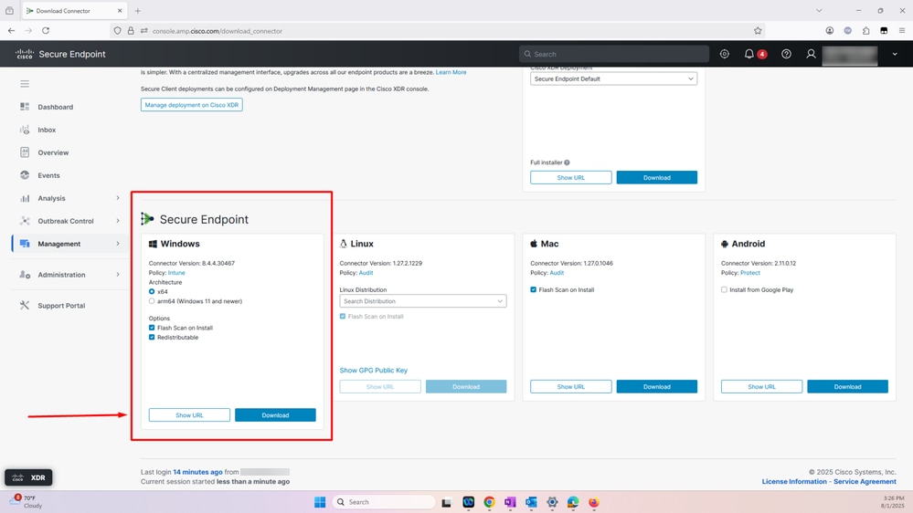The width and height of the screenshot is (913, 513).
Task: Select arm64 architecture radio button
Action: pos(152,301)
